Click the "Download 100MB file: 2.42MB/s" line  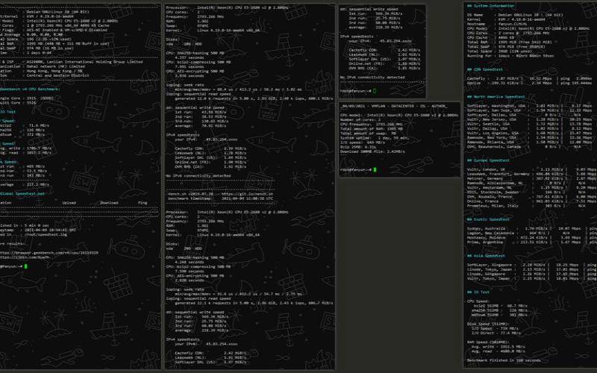click(x=372, y=151)
